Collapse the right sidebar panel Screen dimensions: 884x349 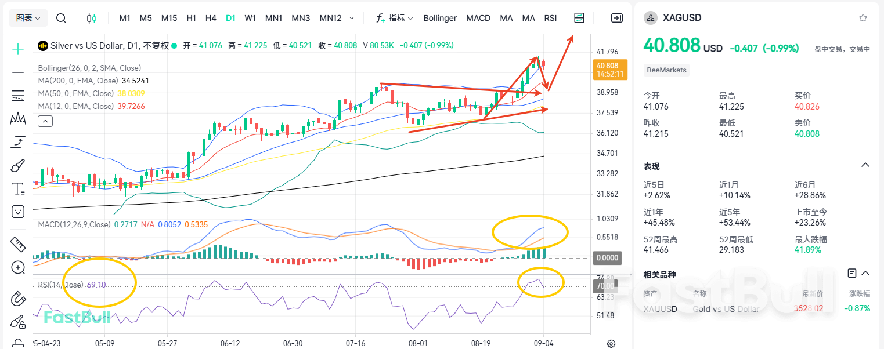pyautogui.click(x=617, y=18)
